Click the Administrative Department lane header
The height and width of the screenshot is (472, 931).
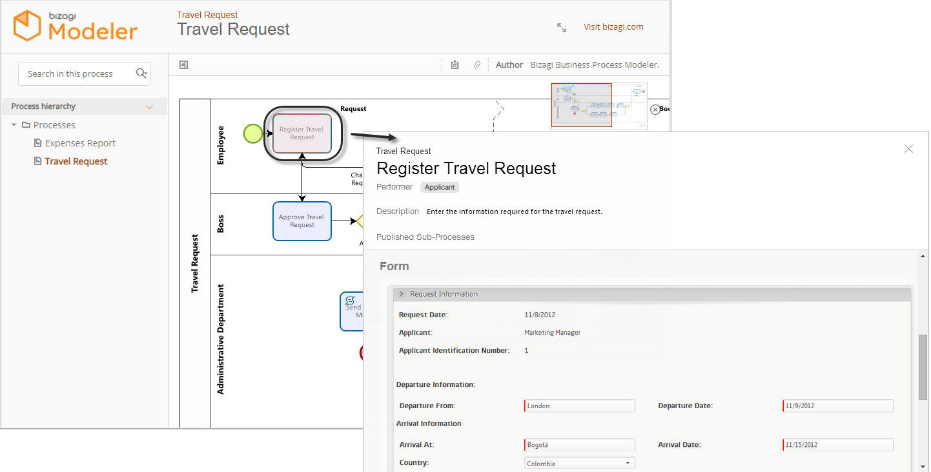point(221,339)
